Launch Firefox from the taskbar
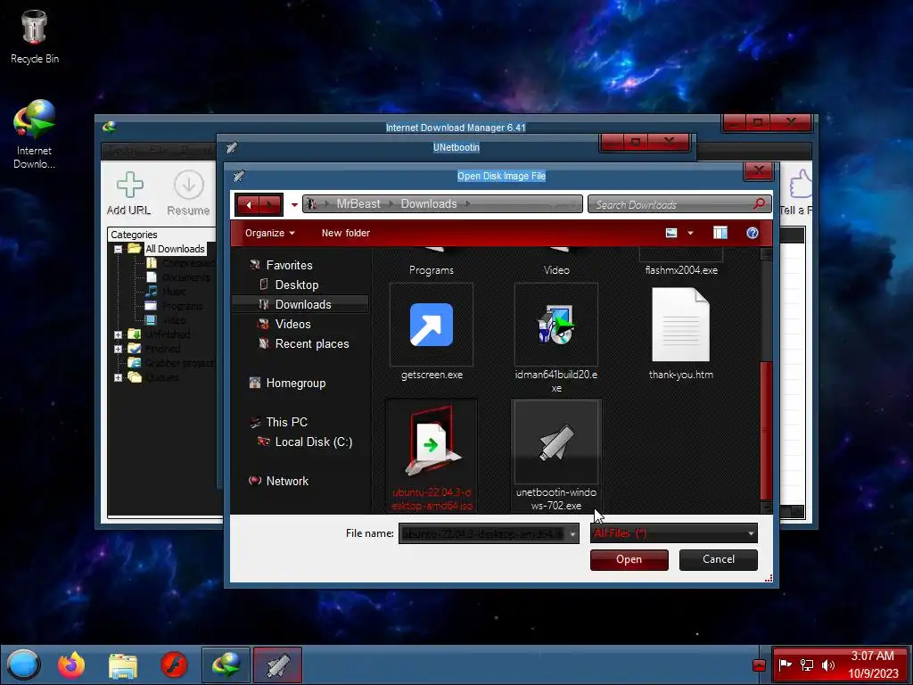 click(x=71, y=664)
